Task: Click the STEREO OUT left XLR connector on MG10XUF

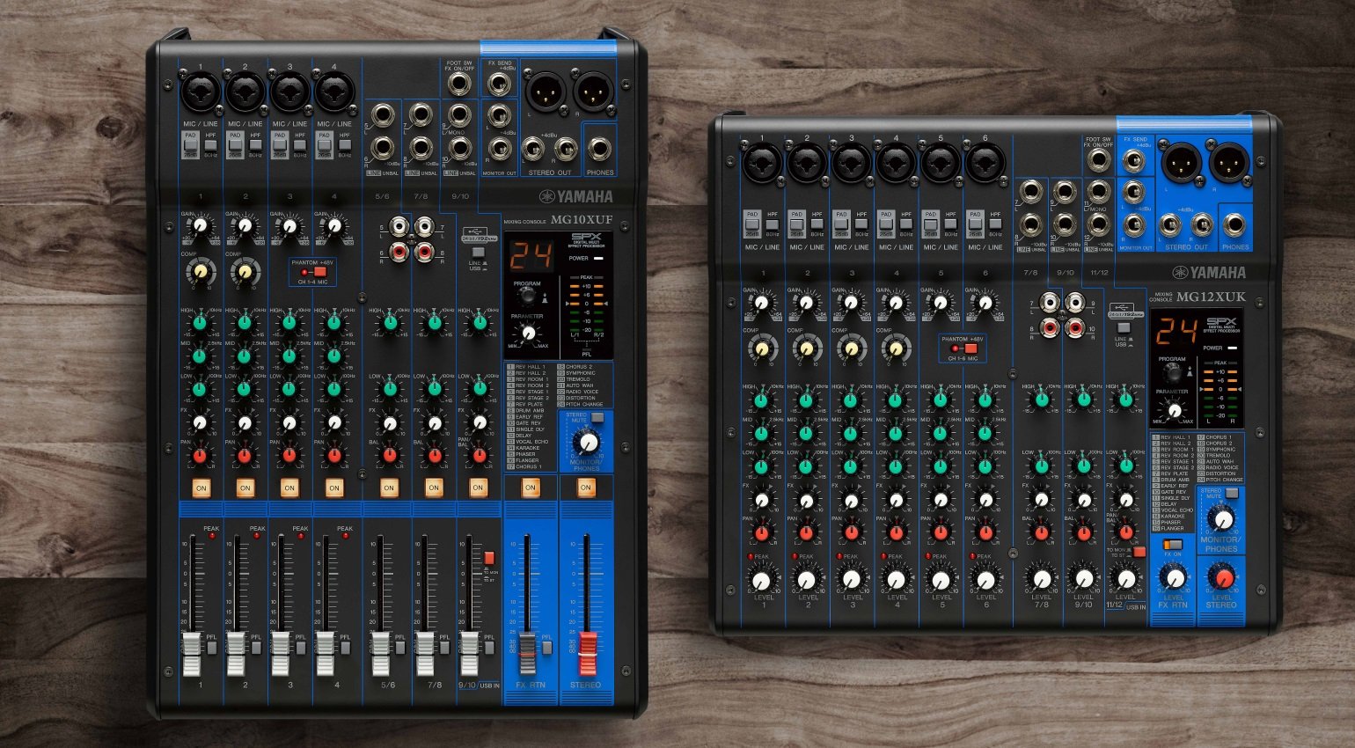Action: (x=546, y=92)
